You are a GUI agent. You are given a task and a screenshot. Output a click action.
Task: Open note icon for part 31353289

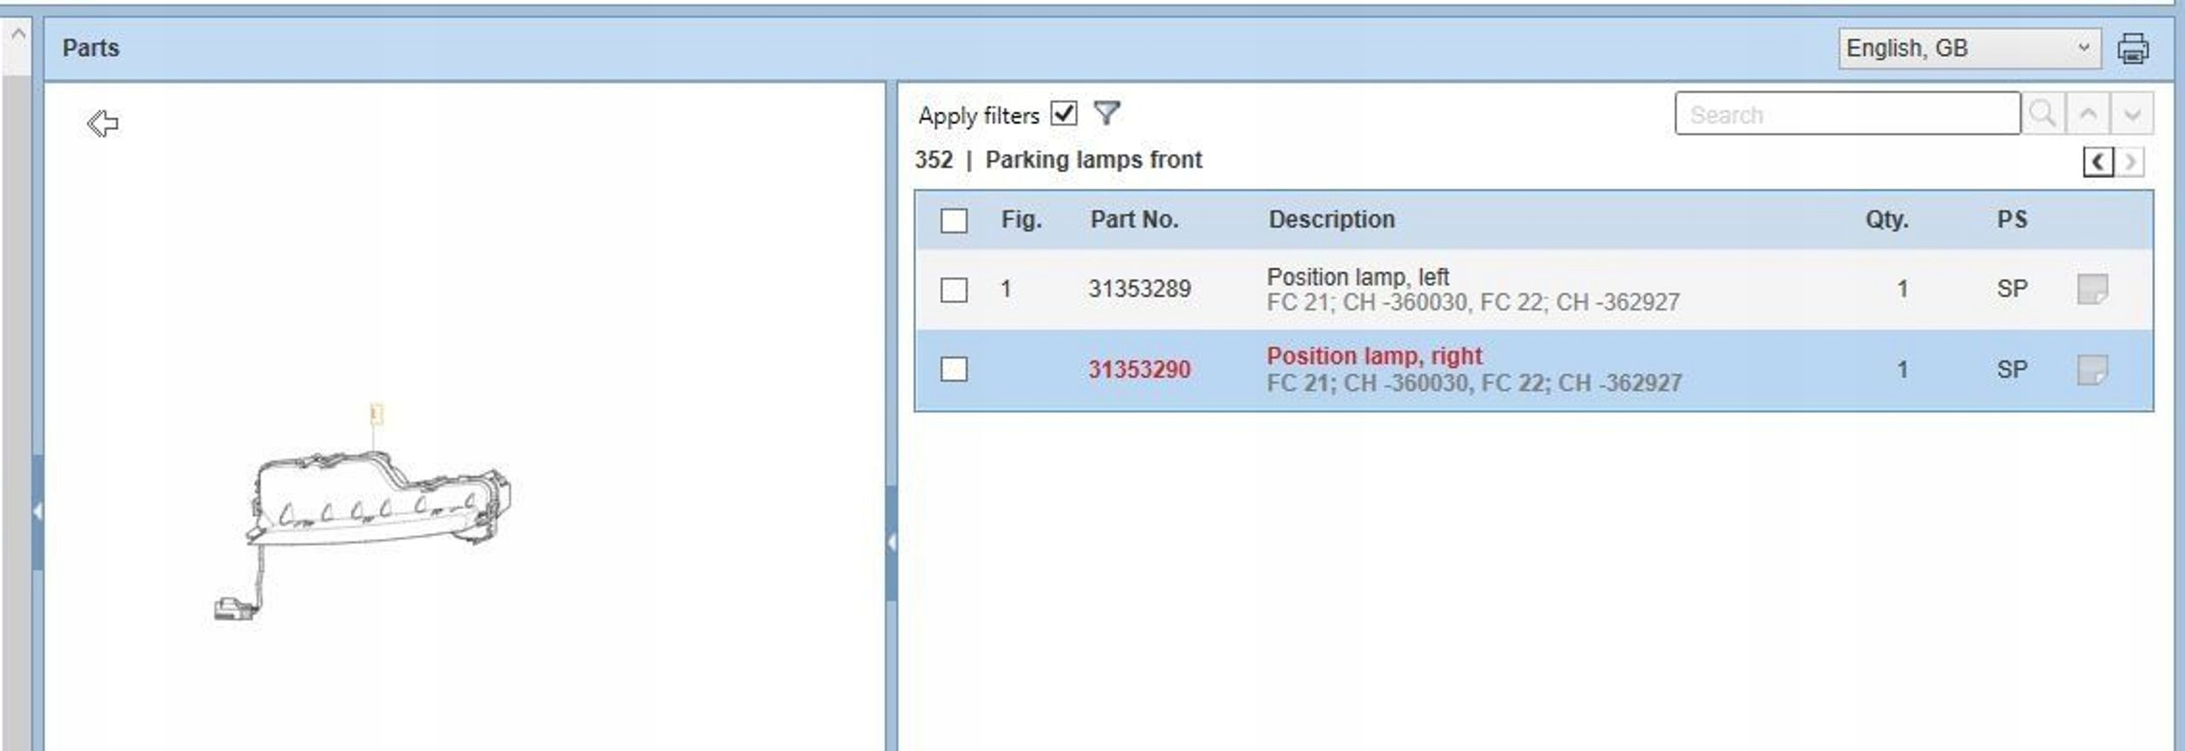[x=2092, y=289]
